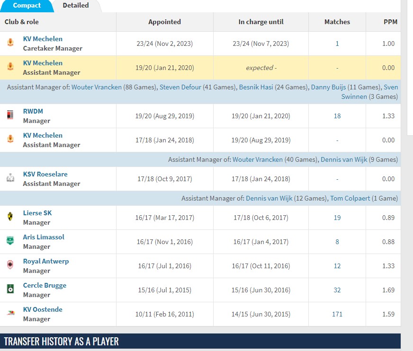
Task: Switch to the Compact tab
Action: (27, 6)
